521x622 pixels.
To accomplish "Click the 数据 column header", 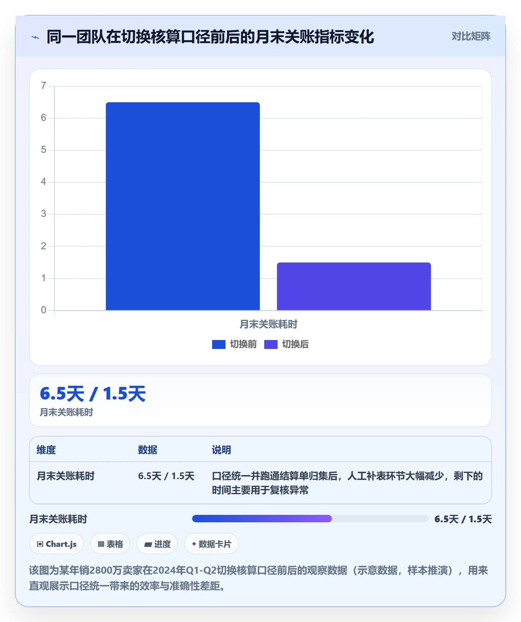I will pyautogui.click(x=148, y=450).
